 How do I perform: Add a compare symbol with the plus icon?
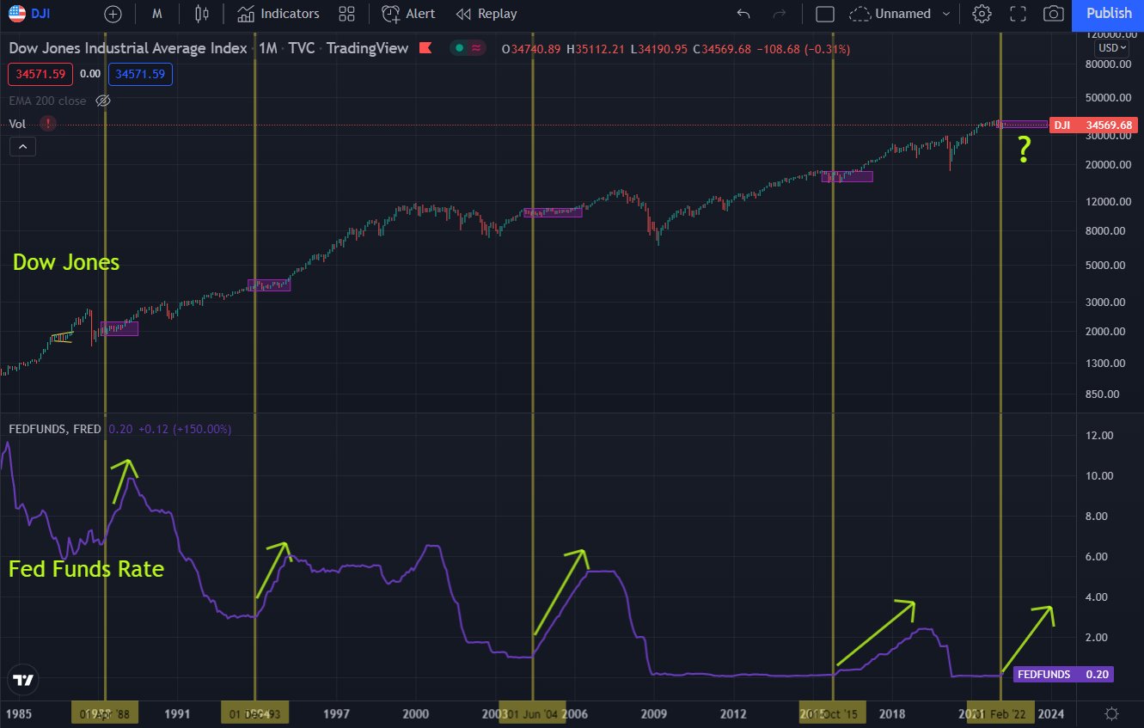113,14
